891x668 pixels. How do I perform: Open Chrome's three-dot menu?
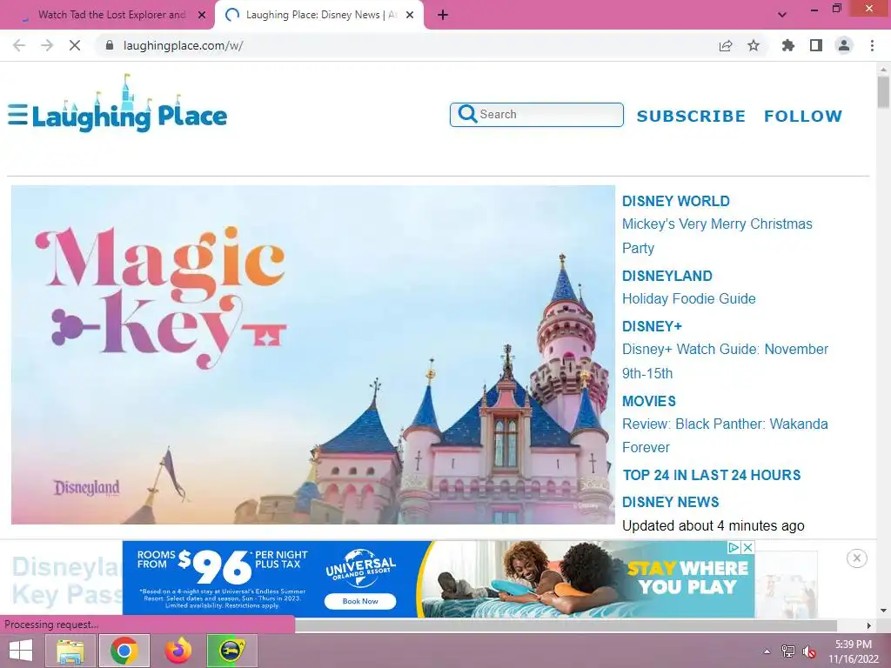point(872,45)
